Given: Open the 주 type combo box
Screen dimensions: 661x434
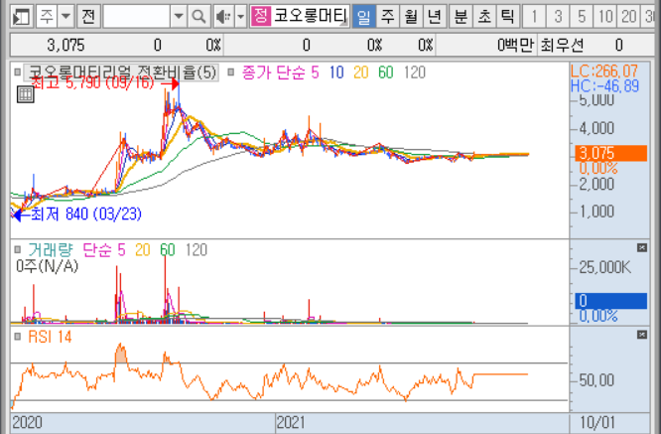Looking at the screenshot, I should coord(47,17).
